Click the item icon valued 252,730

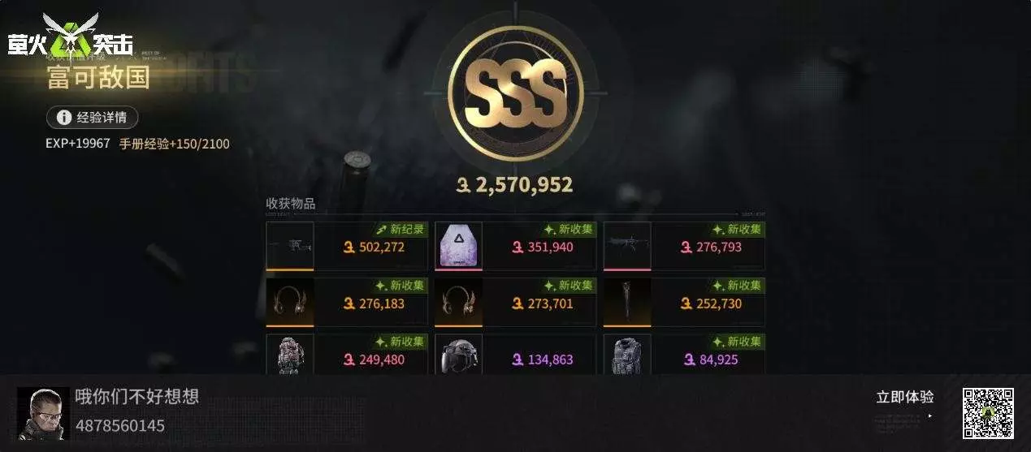(627, 303)
